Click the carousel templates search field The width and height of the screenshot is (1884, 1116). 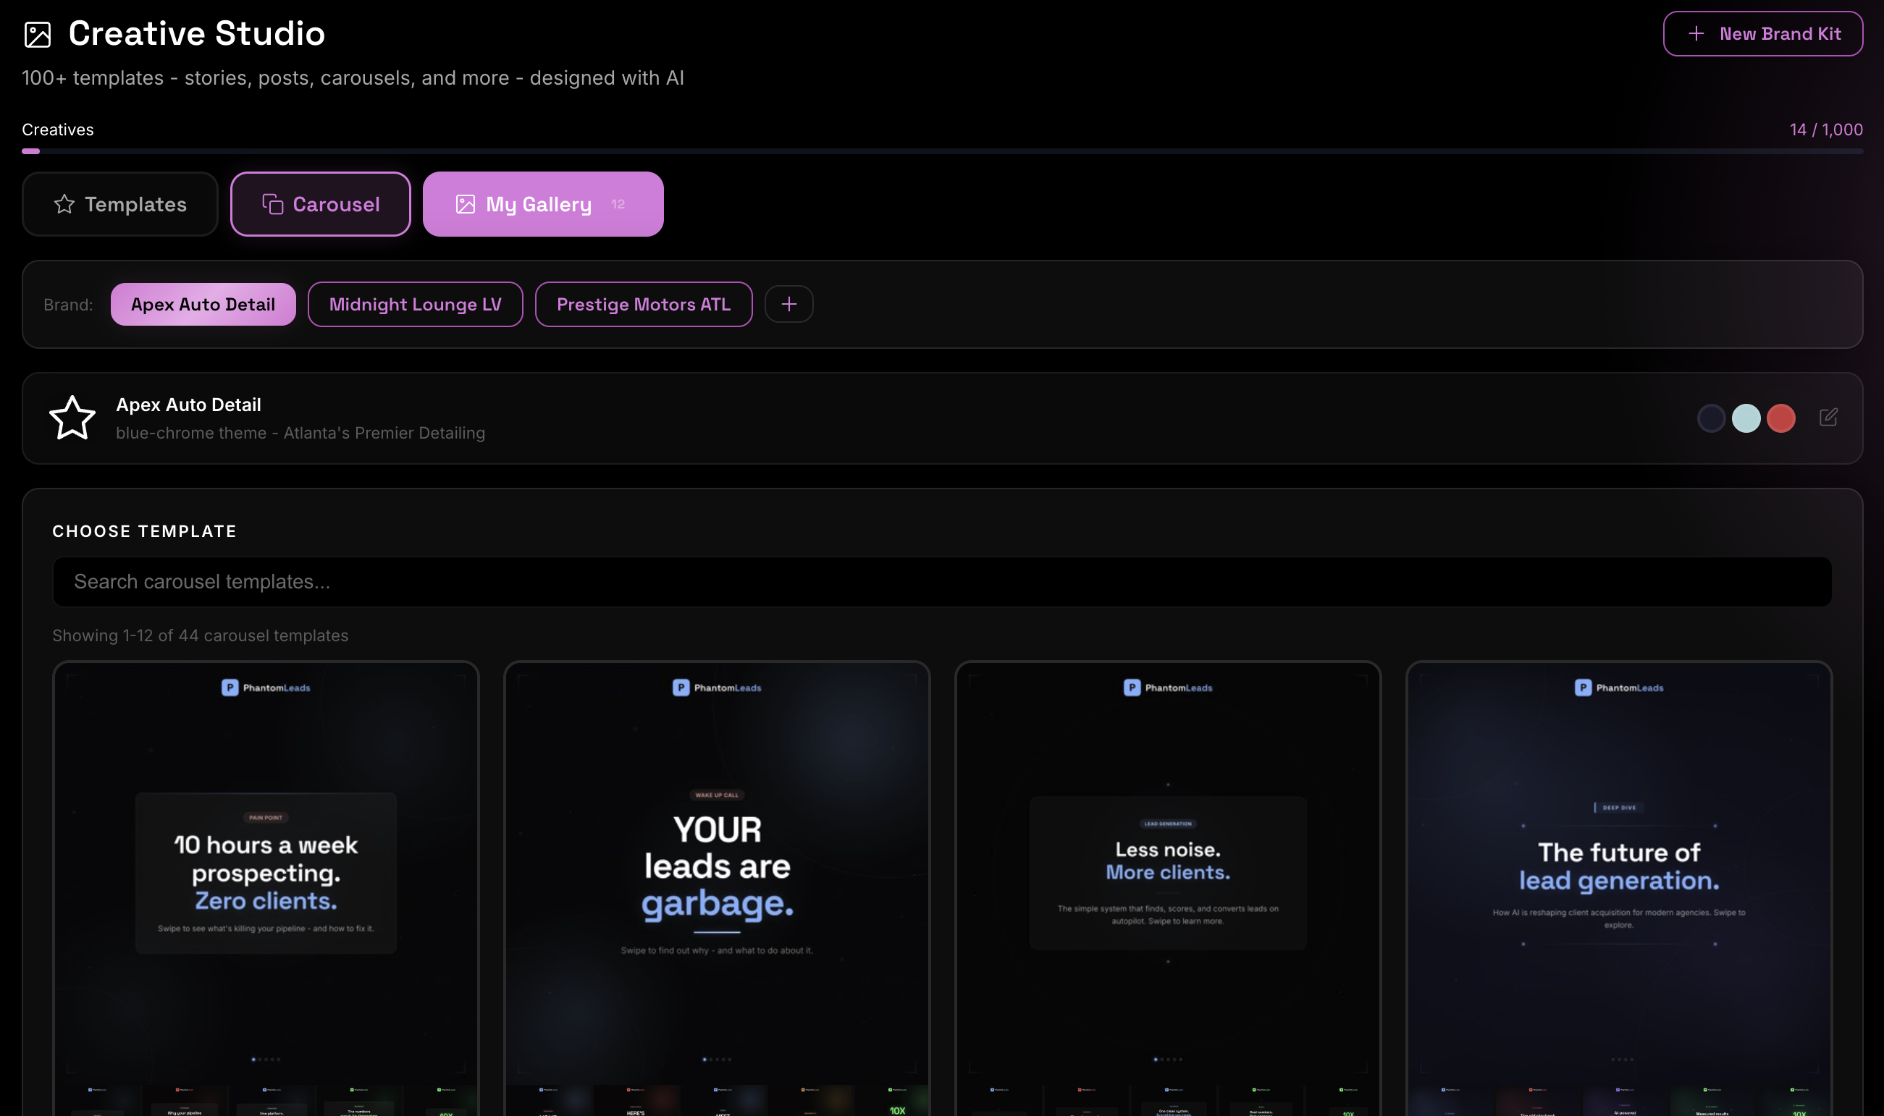941,581
